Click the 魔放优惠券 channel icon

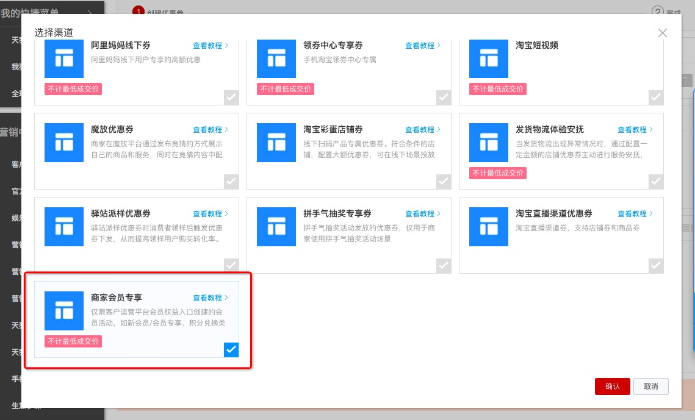(x=64, y=143)
